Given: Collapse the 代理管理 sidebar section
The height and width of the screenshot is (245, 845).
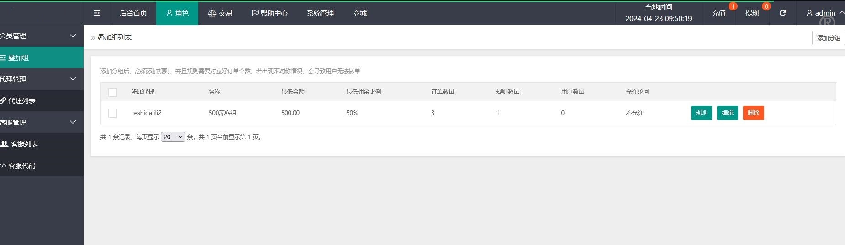Looking at the screenshot, I should pyautogui.click(x=73, y=79).
